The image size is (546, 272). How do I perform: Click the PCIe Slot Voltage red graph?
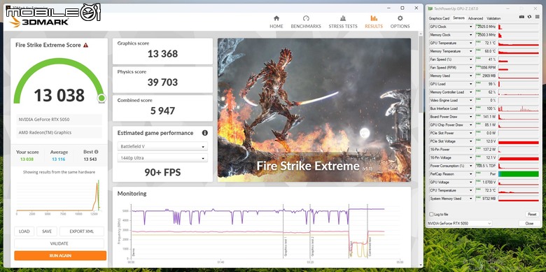(x=519, y=141)
